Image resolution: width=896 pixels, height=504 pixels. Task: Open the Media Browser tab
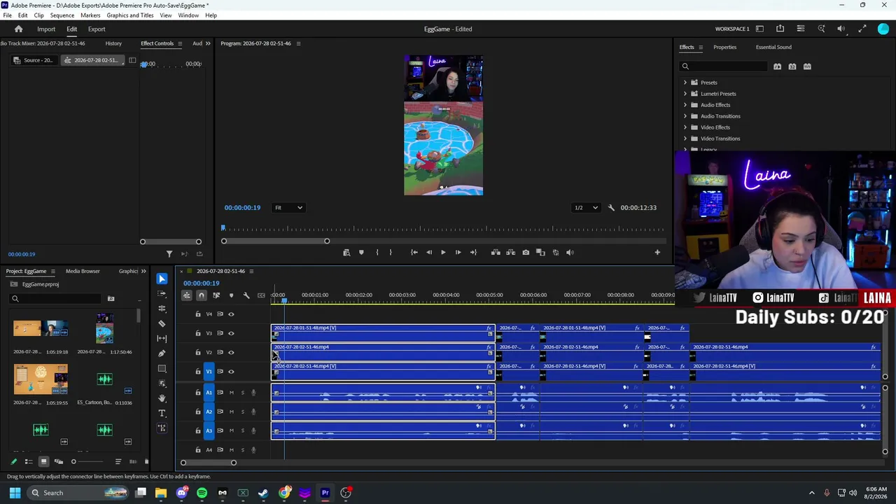[83, 272]
